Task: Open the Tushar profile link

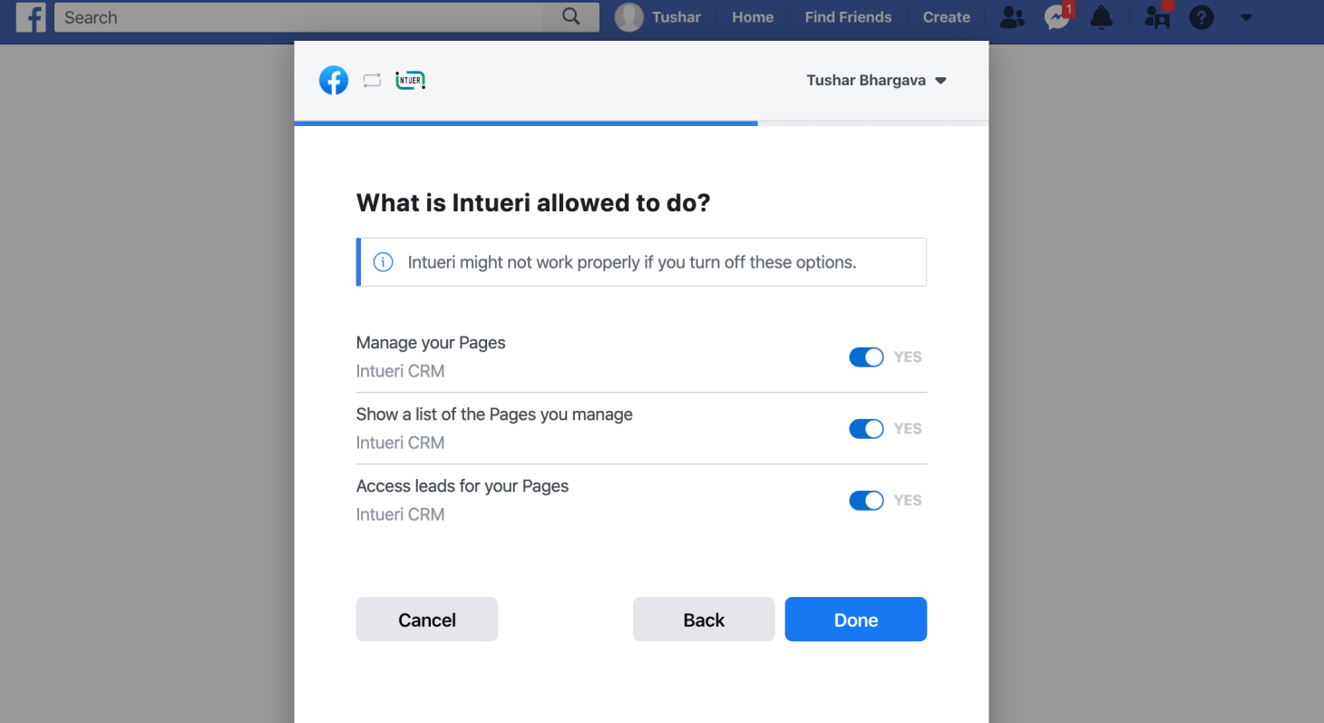Action: 677,17
